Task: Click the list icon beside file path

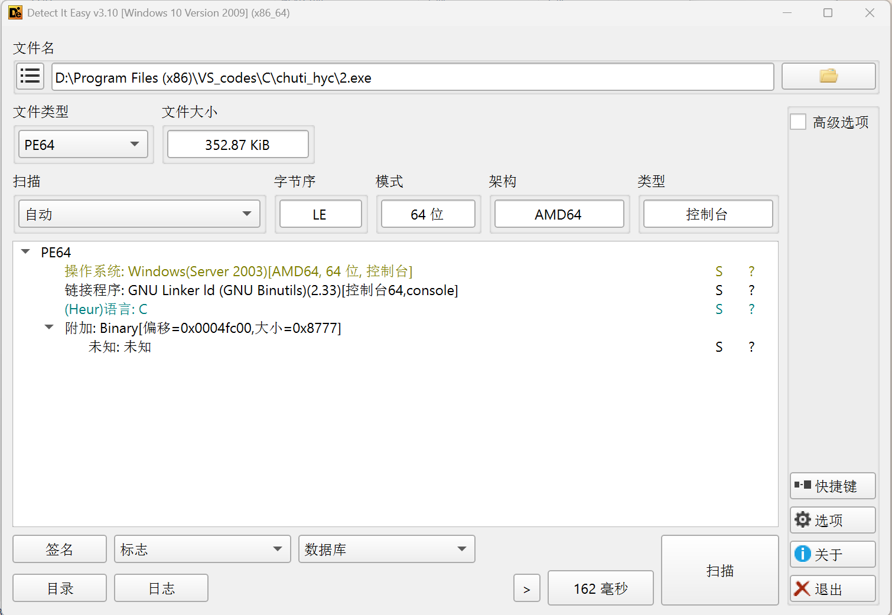Action: coord(30,76)
